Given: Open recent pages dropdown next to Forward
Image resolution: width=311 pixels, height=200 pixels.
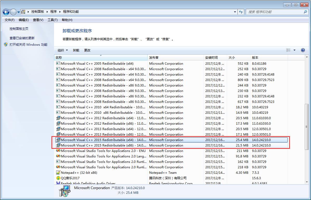Looking at the screenshot, I should click(18, 12).
